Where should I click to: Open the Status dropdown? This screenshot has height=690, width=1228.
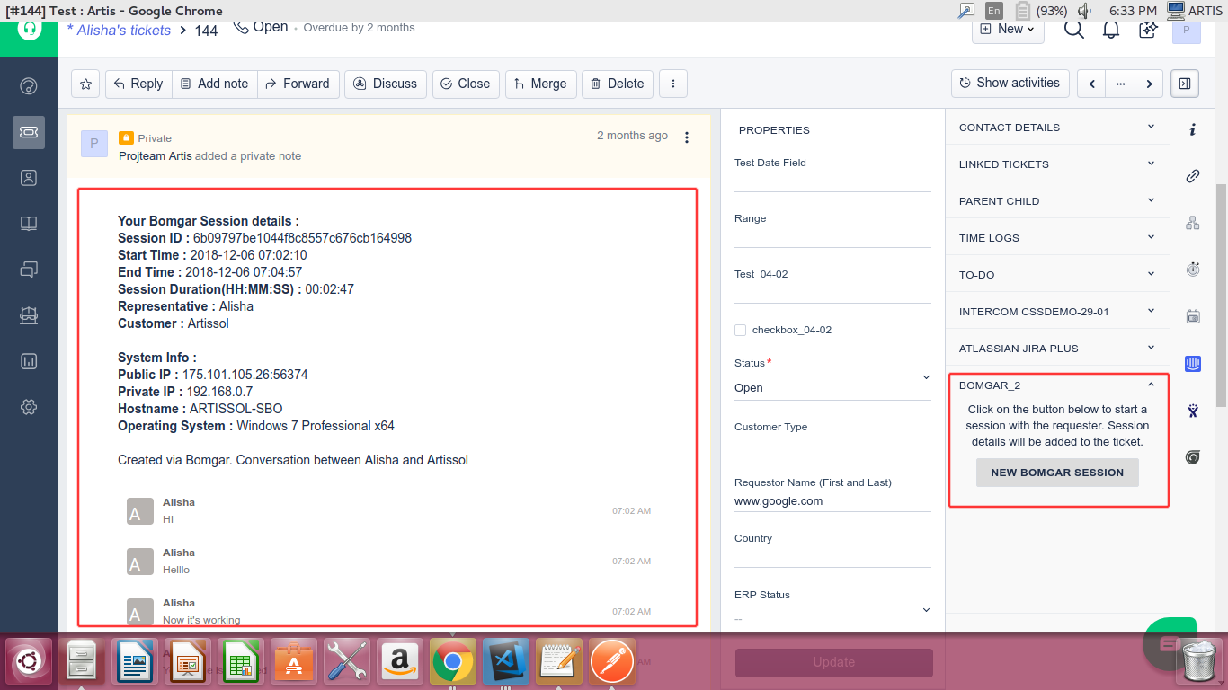[x=832, y=387]
